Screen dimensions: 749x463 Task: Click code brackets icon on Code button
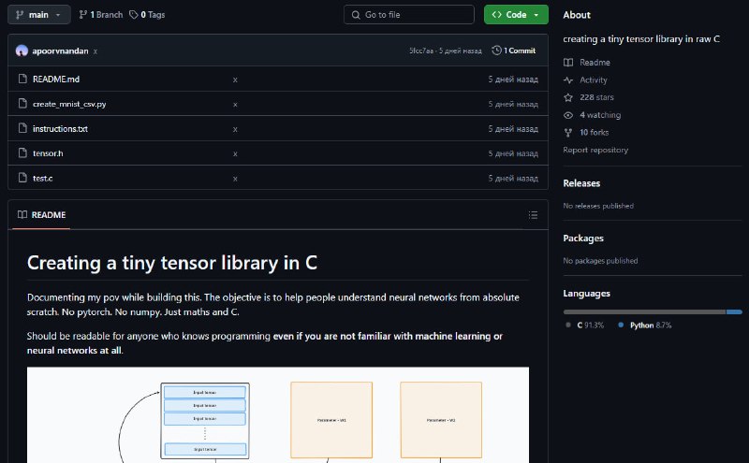click(497, 15)
